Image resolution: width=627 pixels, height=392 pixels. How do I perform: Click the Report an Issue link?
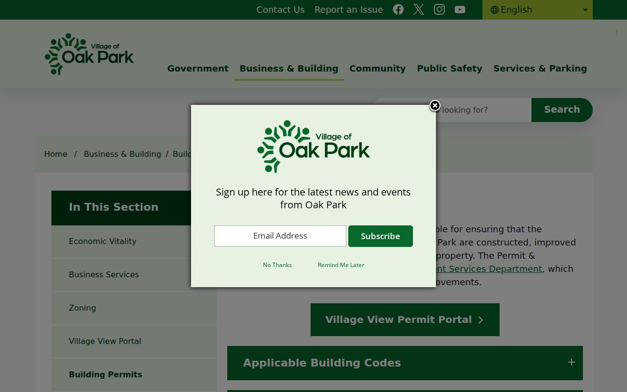349,10
